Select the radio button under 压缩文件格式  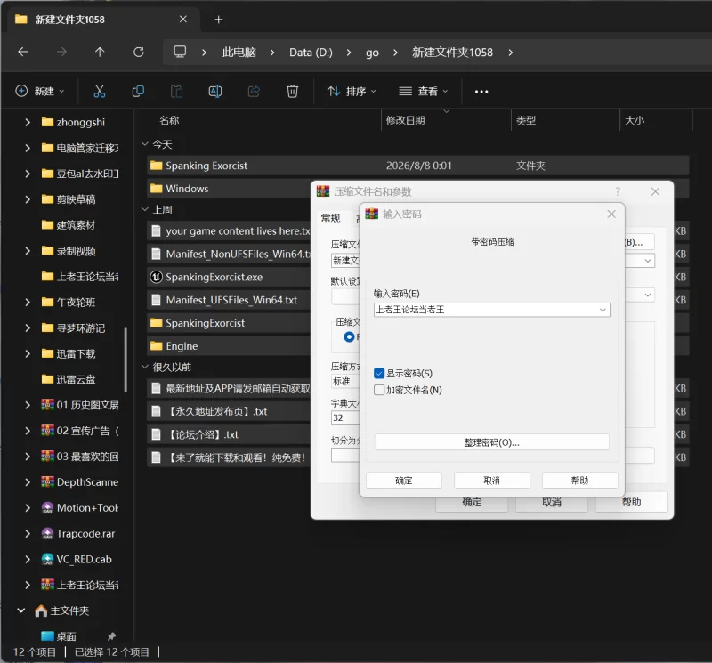coord(349,337)
